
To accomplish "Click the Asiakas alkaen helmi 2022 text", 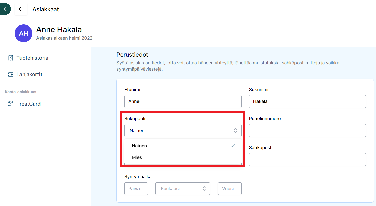I will pyautogui.click(x=64, y=38).
